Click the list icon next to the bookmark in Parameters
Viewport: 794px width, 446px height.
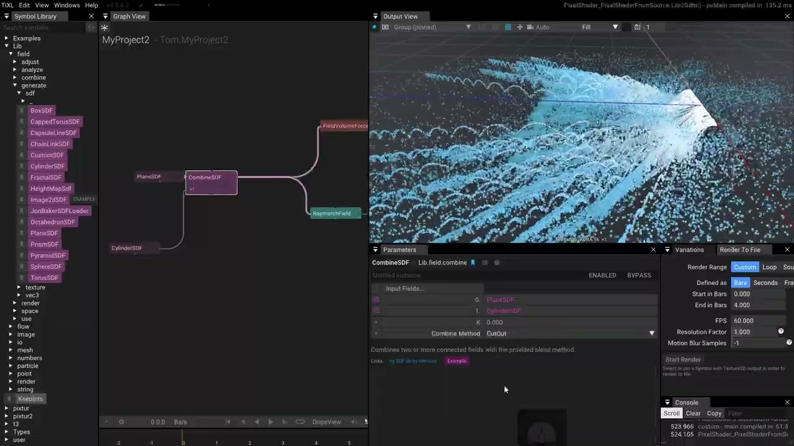click(485, 263)
